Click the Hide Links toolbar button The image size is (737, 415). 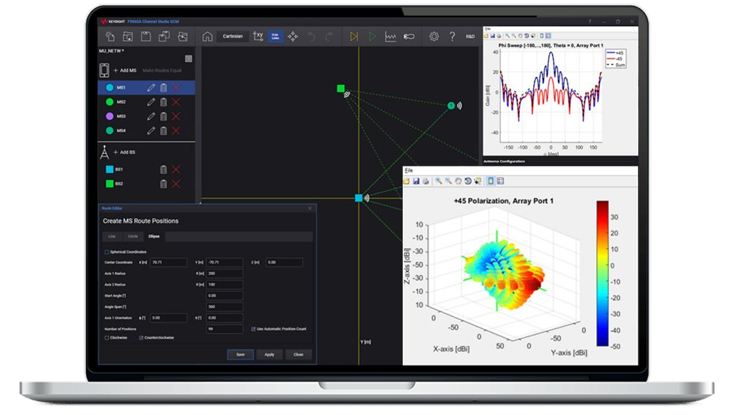275,36
